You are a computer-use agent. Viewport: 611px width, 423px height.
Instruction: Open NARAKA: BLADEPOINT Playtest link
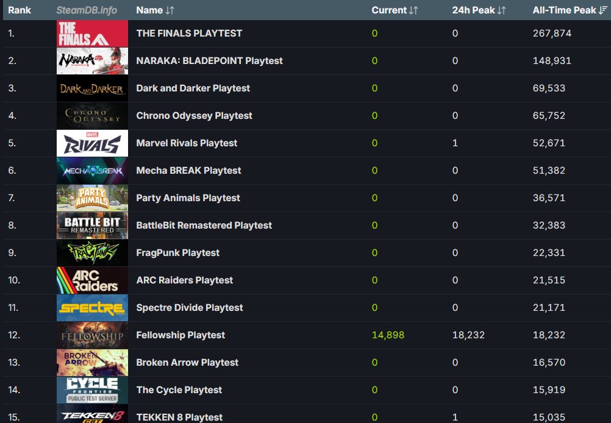pos(209,61)
